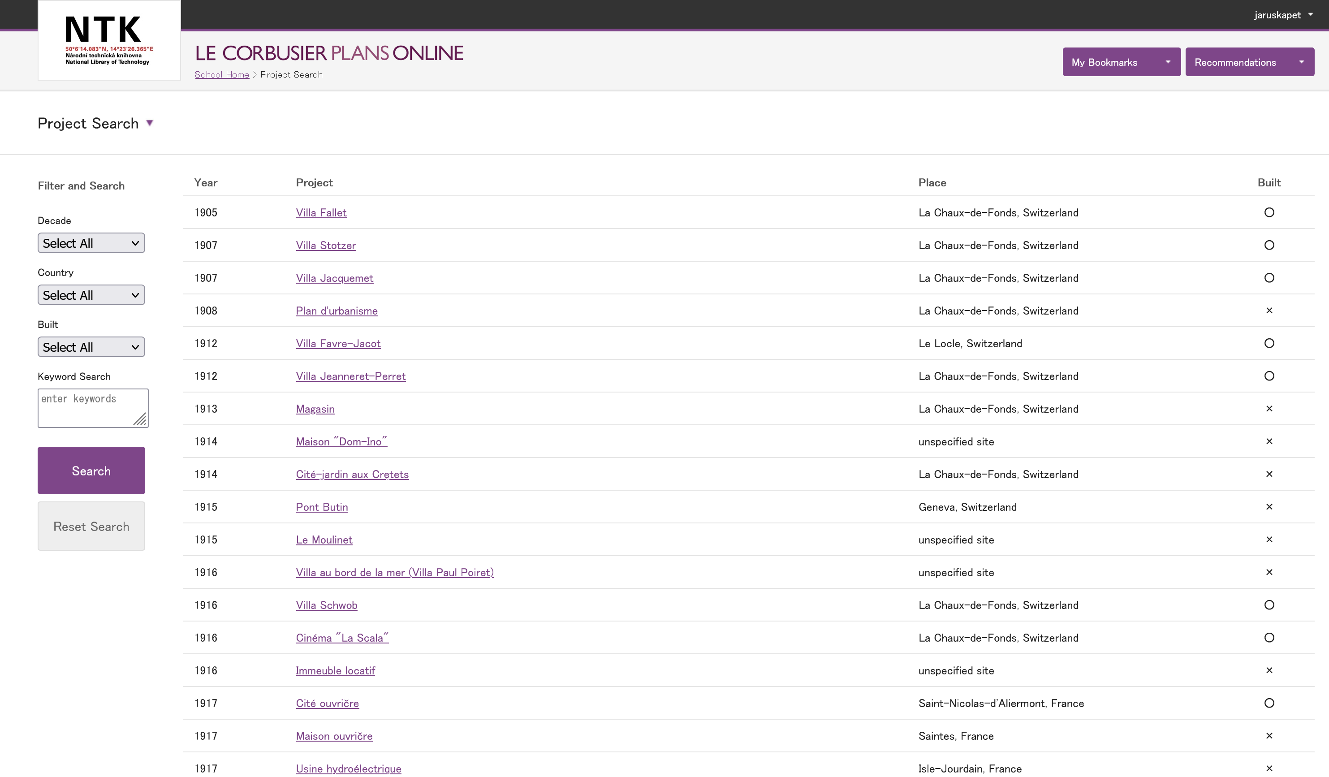Click the Year column header
The width and height of the screenshot is (1329, 777).
coord(206,182)
